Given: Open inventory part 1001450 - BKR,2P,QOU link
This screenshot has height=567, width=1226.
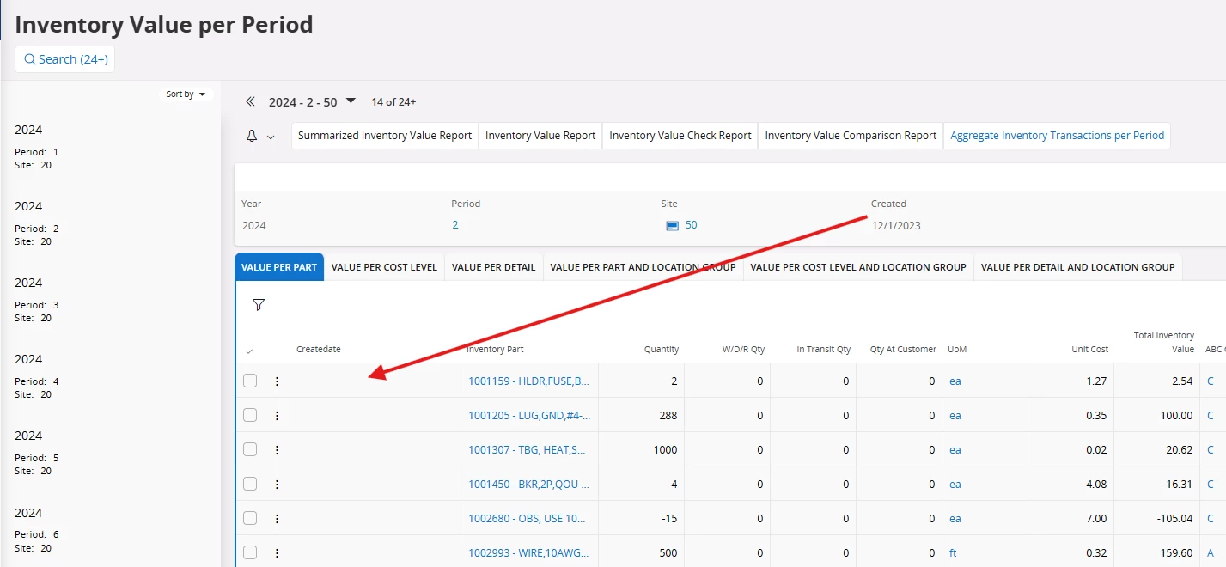Looking at the screenshot, I should (x=528, y=484).
